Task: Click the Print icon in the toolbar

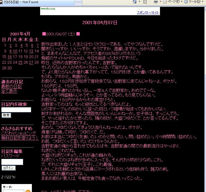Action: (x=156, y=2)
